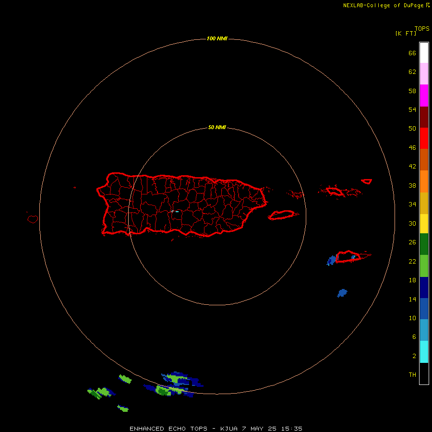Screen dimensions: 432x432
Task: Click the isolated blue echo south of St. Croix
Action: click(x=342, y=293)
